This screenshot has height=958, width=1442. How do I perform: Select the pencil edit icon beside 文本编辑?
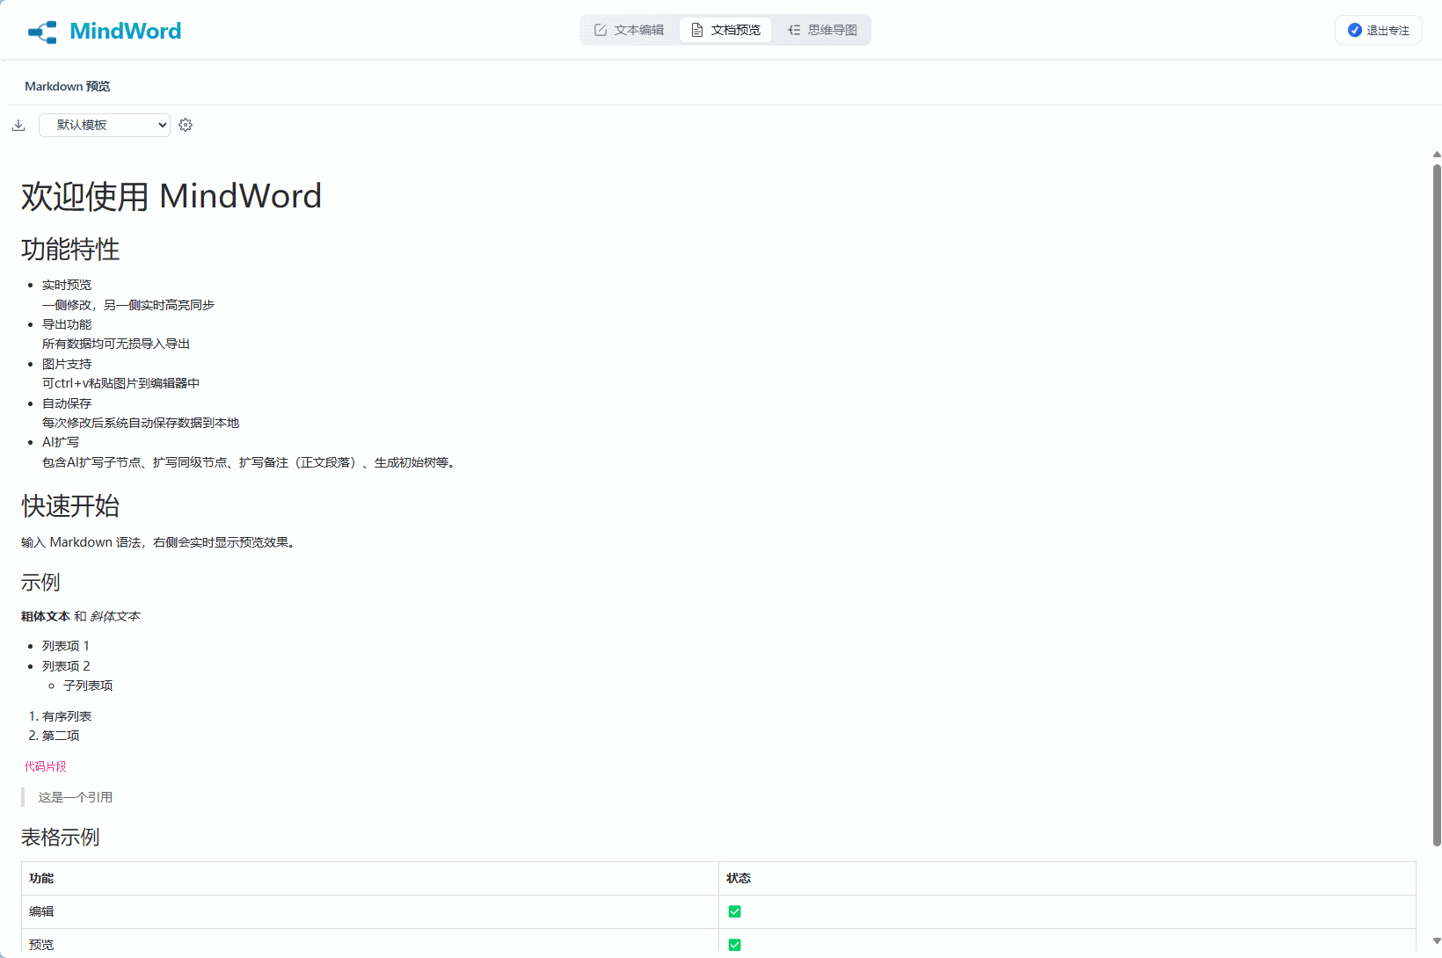tap(601, 29)
